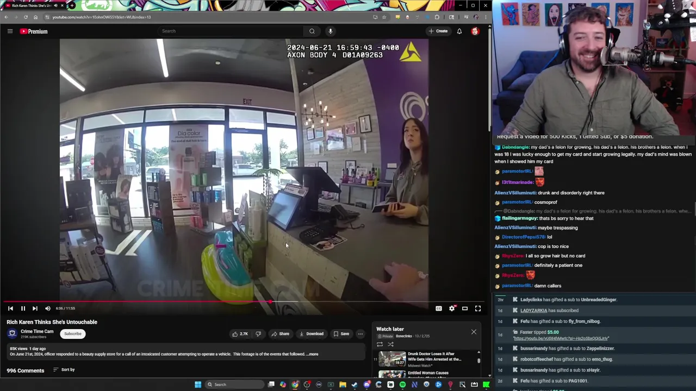Open Drunk Doctor Loses It playlist thumbnail

click(392, 359)
